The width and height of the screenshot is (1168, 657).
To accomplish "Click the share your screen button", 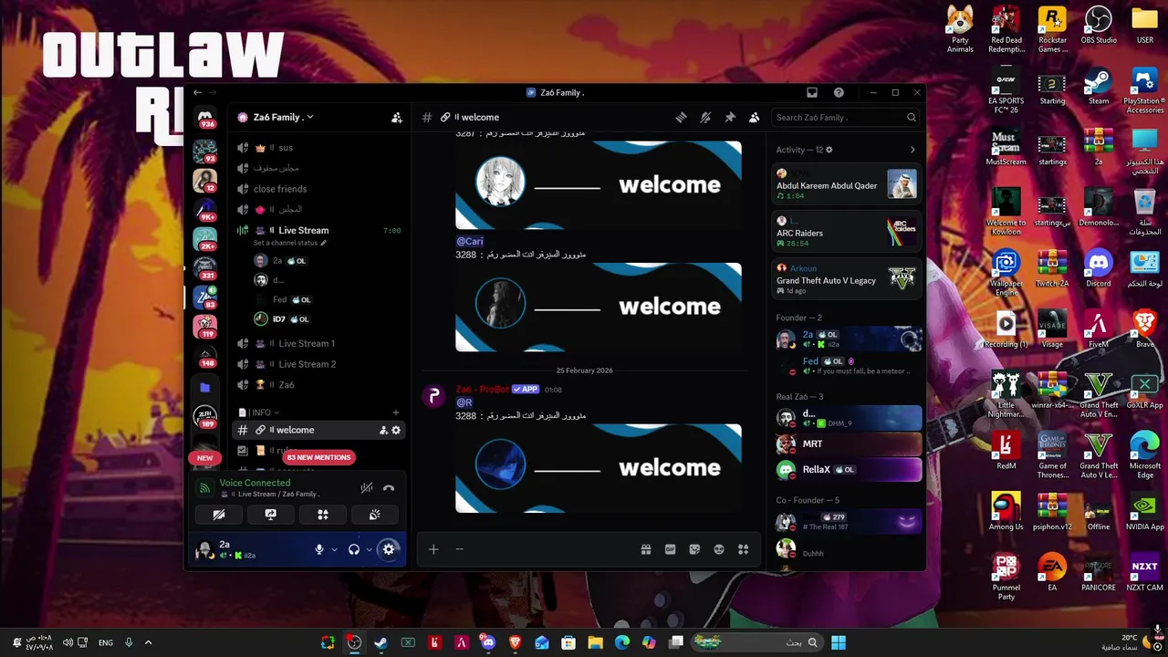I will [270, 515].
